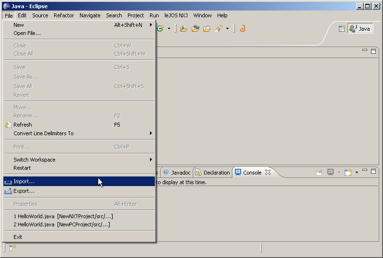Open recent file 2 HelloWorld.java NewPCProject

coord(79,224)
